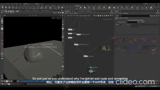Add a new viewport pane tab with the plus

[x=52, y=10]
